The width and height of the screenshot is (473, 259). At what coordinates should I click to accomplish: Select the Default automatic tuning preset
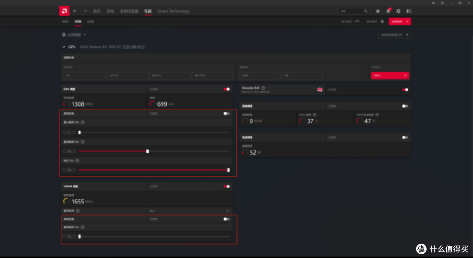[x=85, y=75]
